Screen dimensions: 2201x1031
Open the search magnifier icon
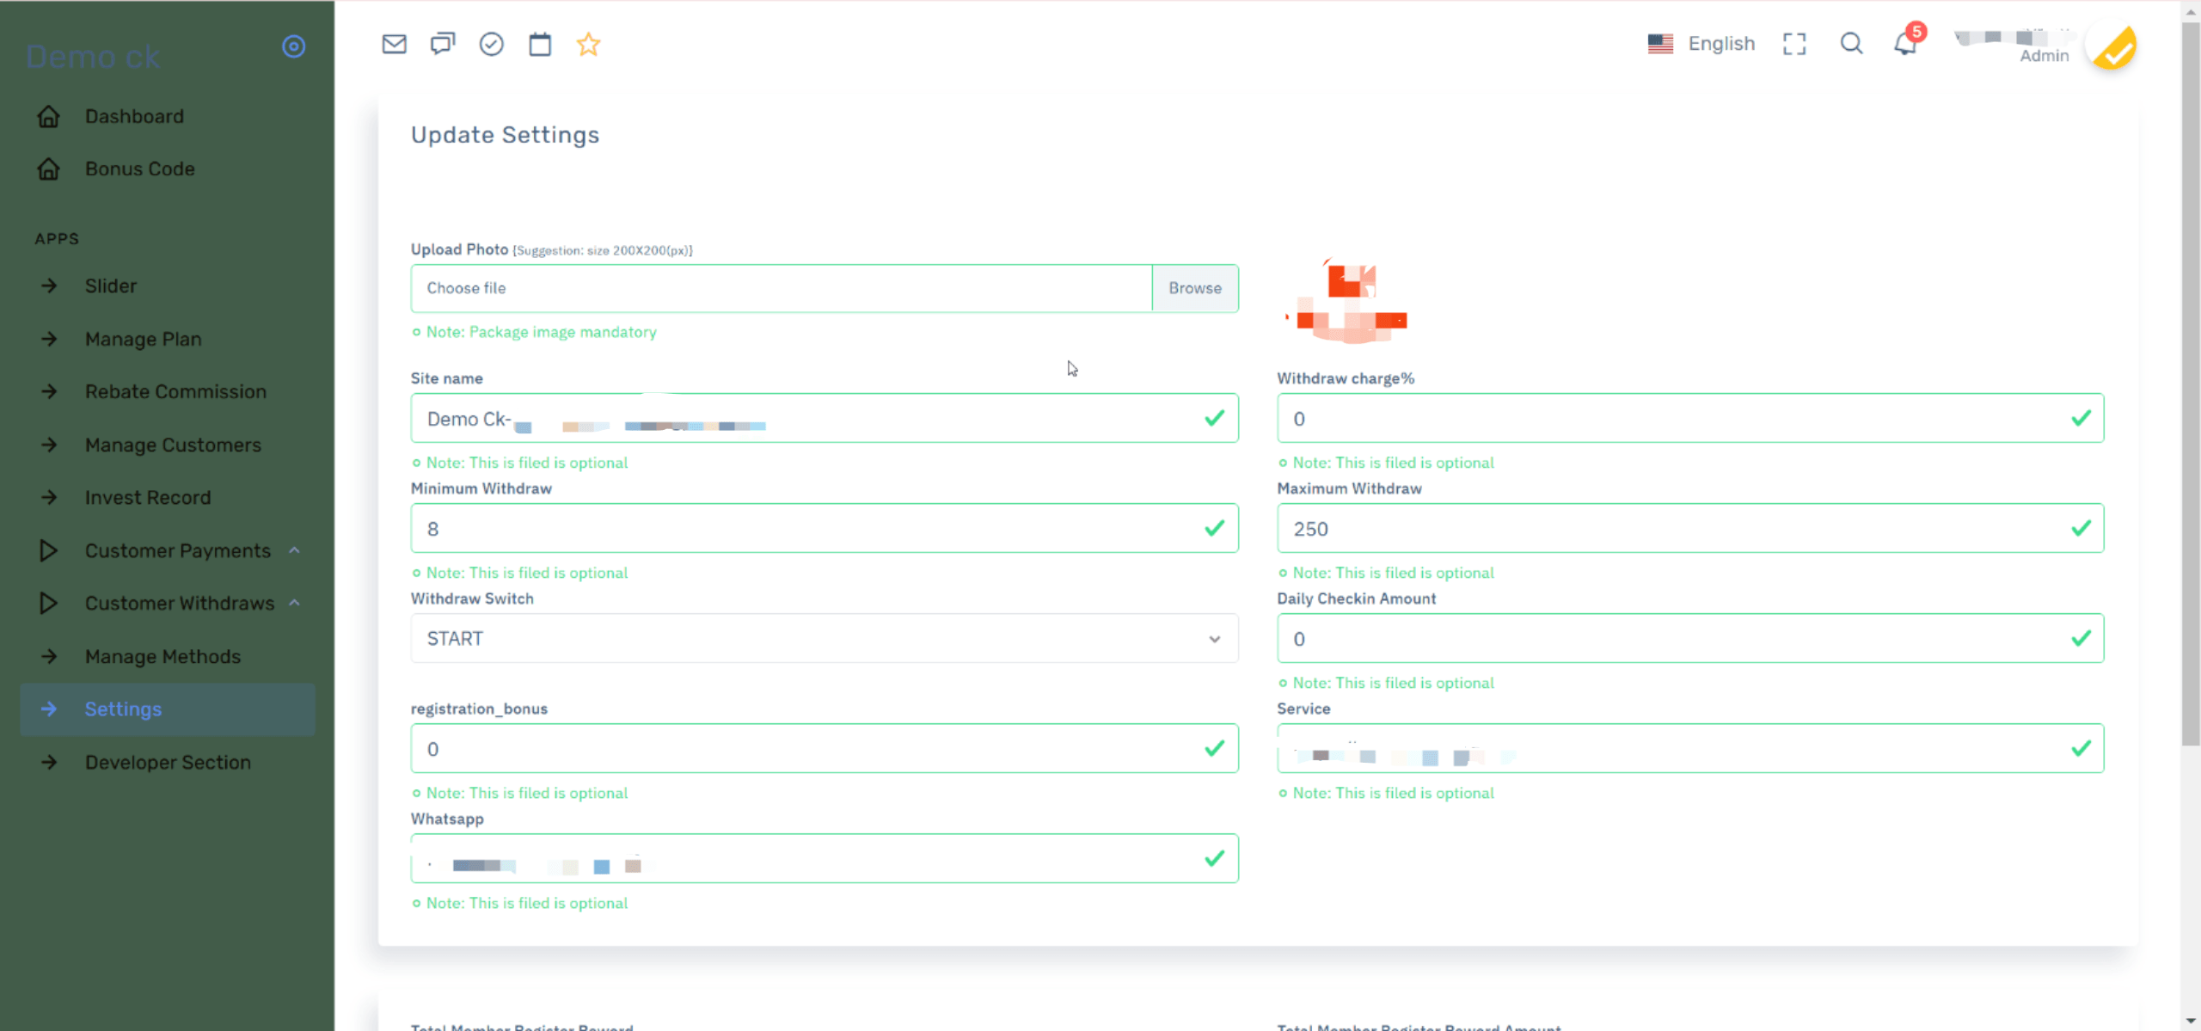(1851, 44)
